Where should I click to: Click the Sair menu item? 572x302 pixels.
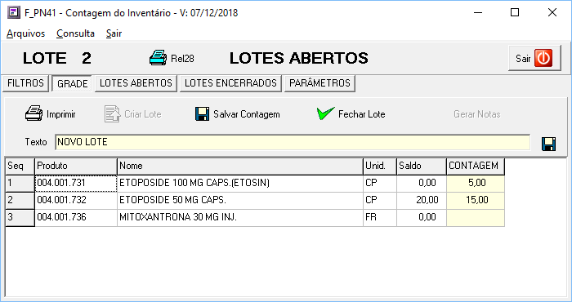(114, 33)
